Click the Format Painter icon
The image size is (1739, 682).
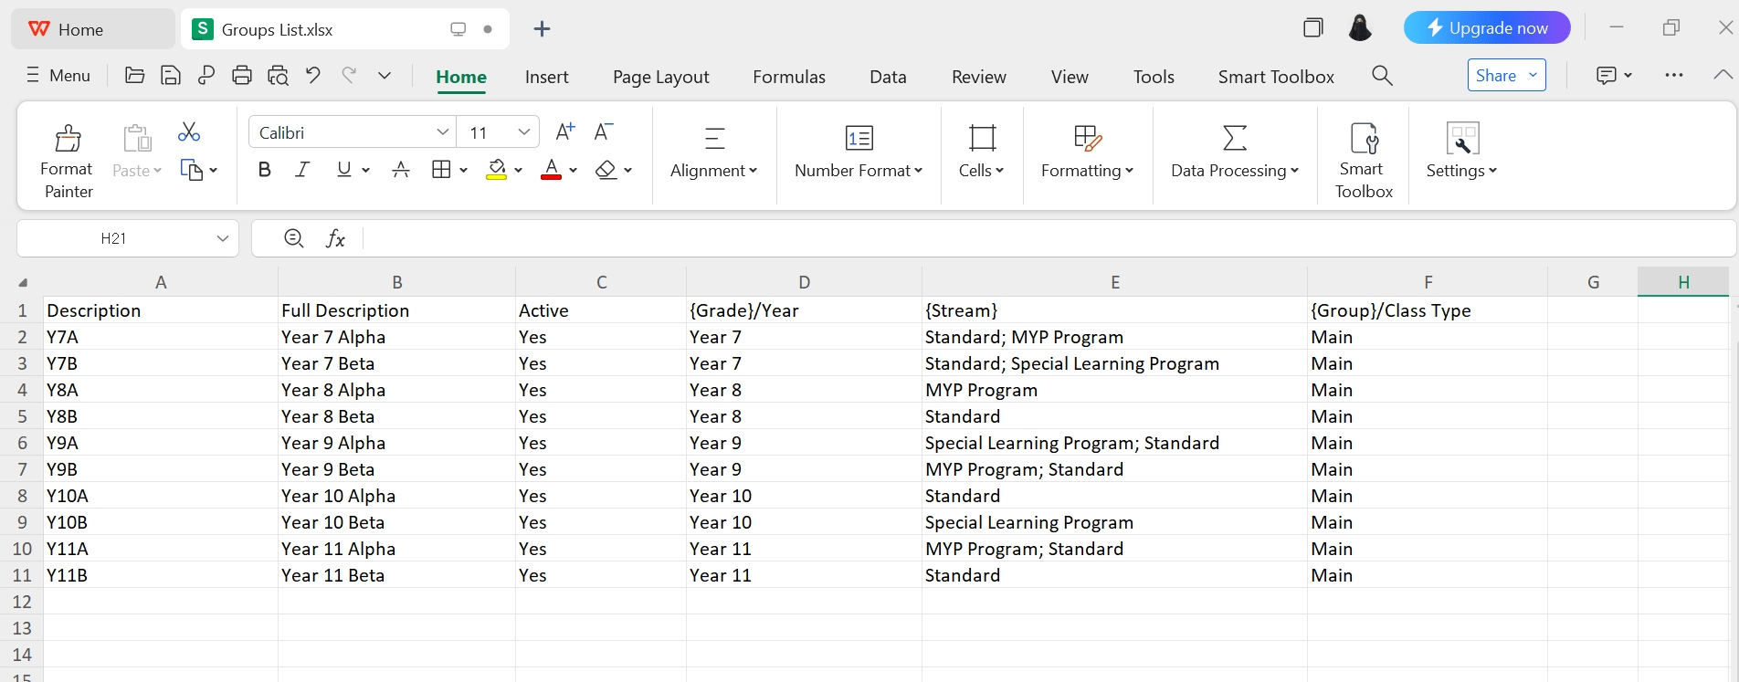[x=68, y=139]
